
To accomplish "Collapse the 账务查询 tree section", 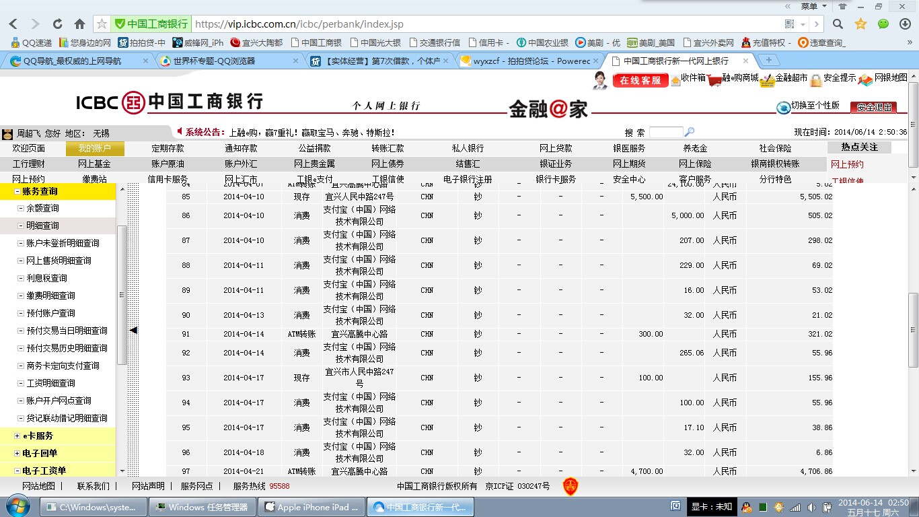I will [18, 192].
